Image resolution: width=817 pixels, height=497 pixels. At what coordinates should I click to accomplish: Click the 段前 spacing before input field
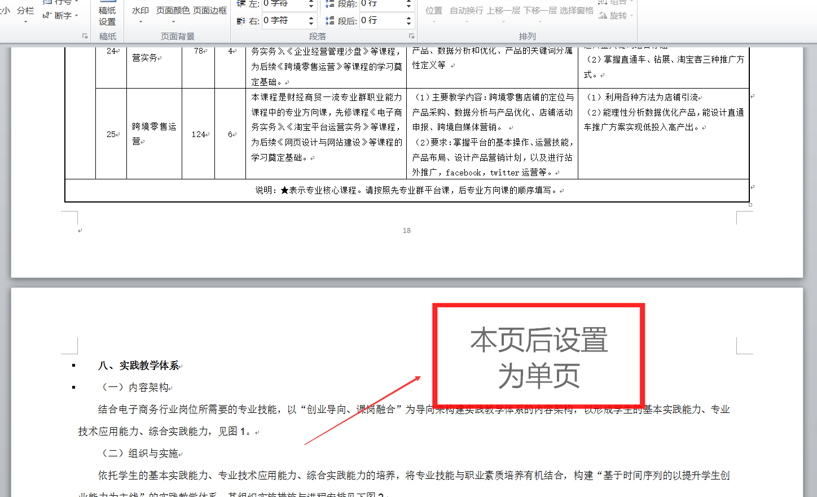pos(382,4)
